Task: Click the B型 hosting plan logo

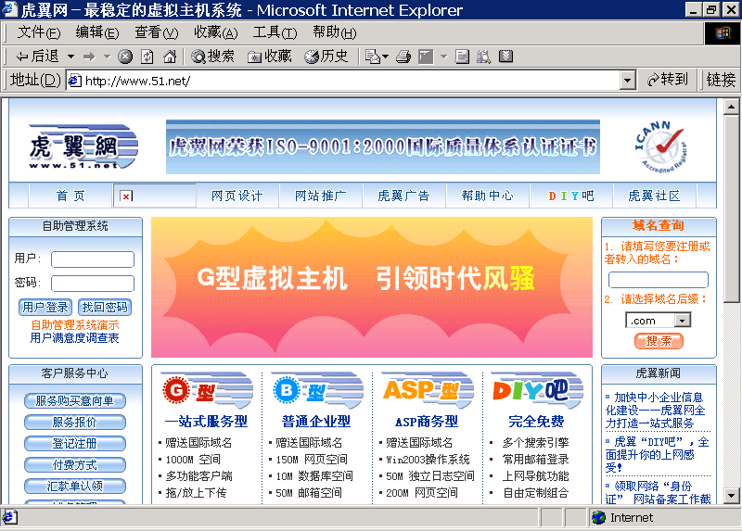Action: (317, 390)
